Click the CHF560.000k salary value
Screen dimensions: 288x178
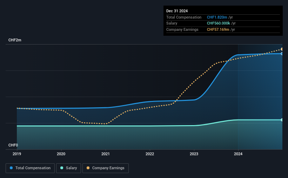coord(219,23)
